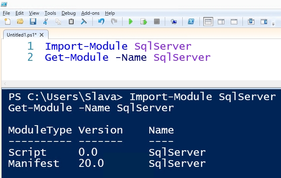Show script pane on top layout
Image resolution: width=281 pixels, height=178 pixels.
click(208, 21)
